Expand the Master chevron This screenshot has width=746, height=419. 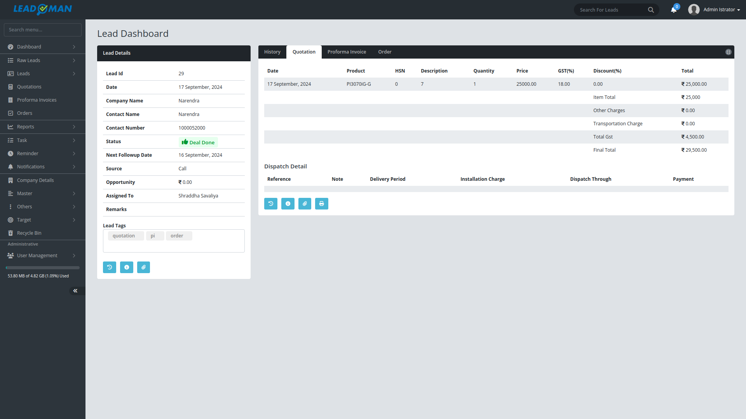tap(74, 194)
